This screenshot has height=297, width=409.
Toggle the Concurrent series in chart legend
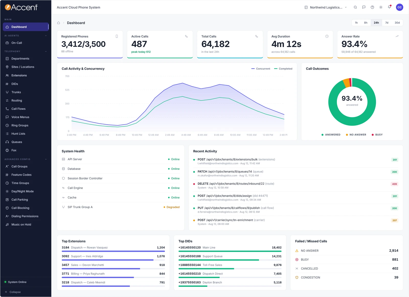(261, 69)
